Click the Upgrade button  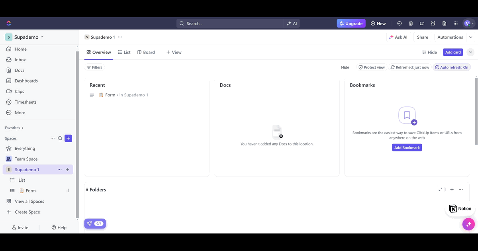pos(351,24)
